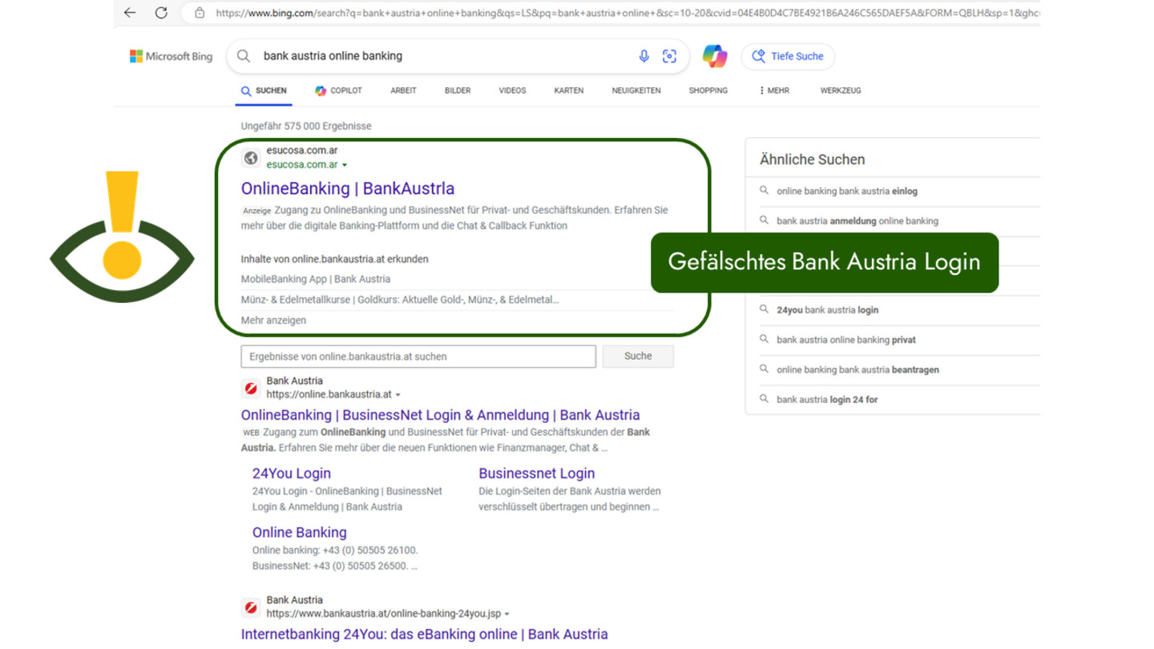This screenshot has width=1154, height=649.
Task: Switch to the SHOPPING tab
Action: 708,91
